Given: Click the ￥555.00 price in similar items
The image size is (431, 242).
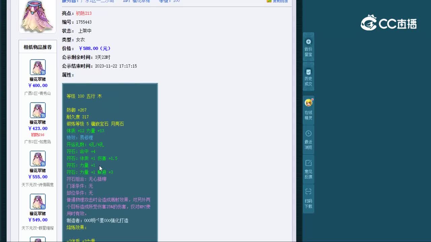Looking at the screenshot, I should (x=38, y=177).
